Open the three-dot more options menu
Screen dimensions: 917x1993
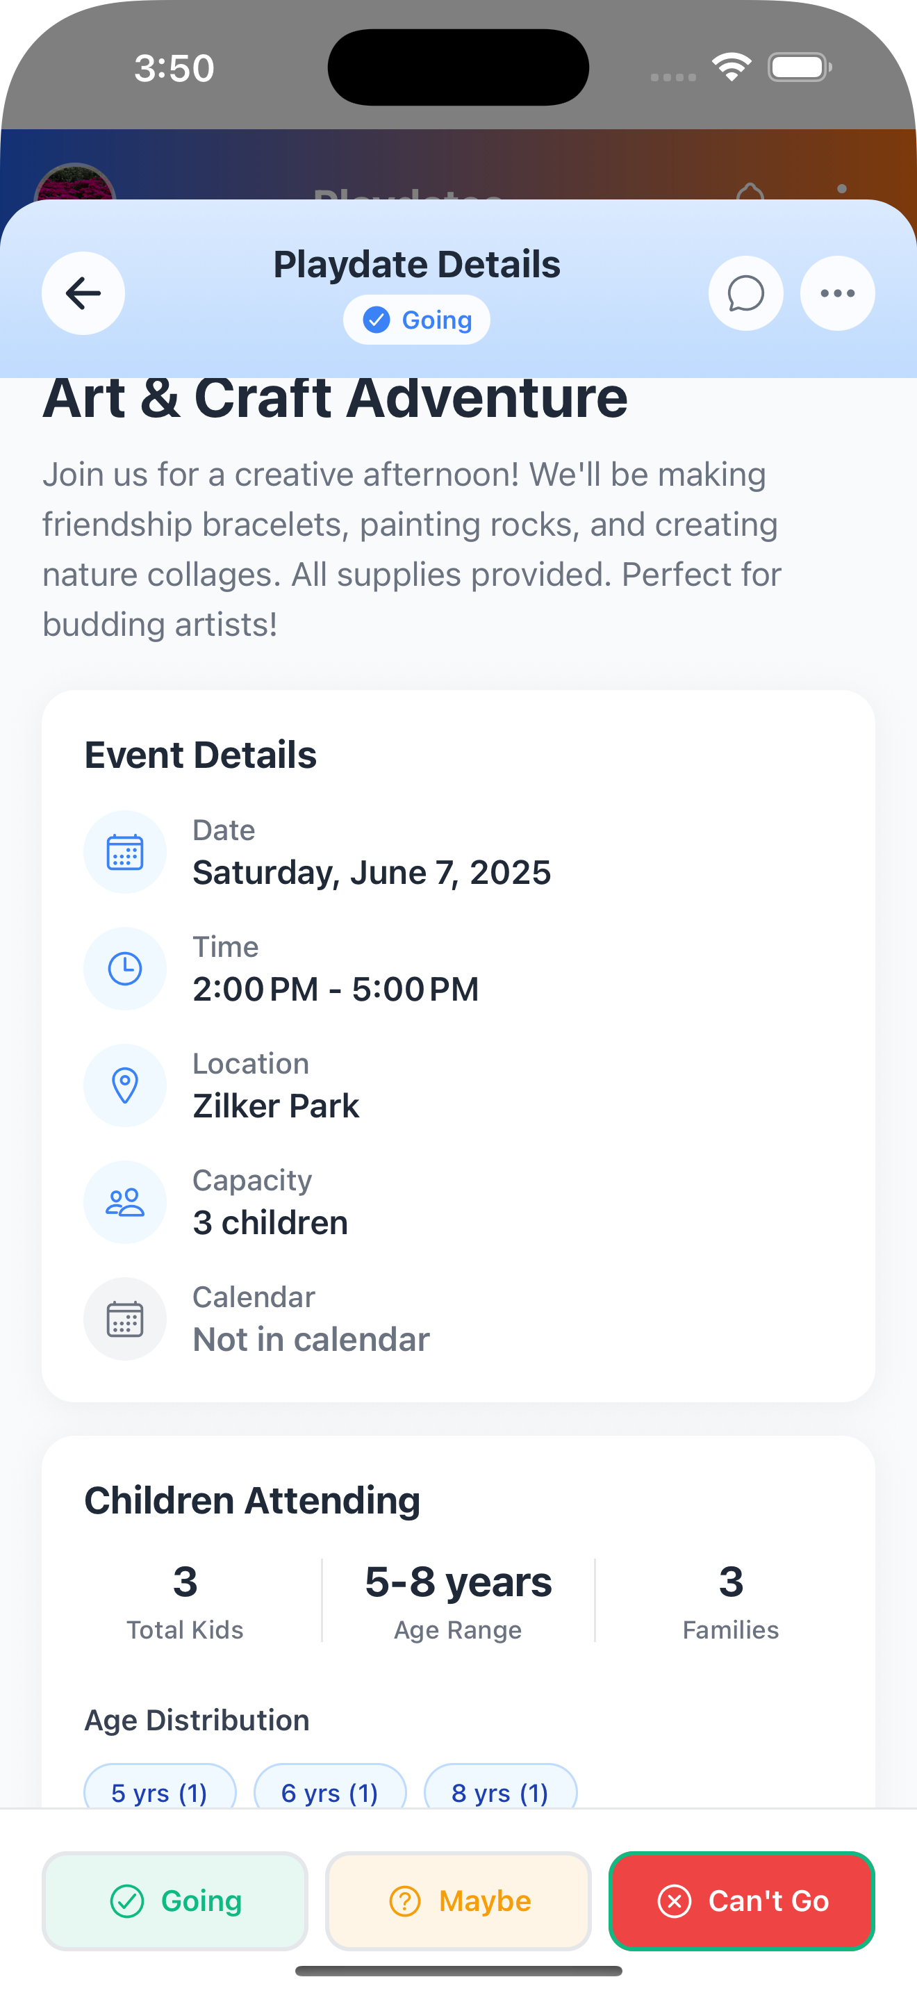(x=837, y=293)
